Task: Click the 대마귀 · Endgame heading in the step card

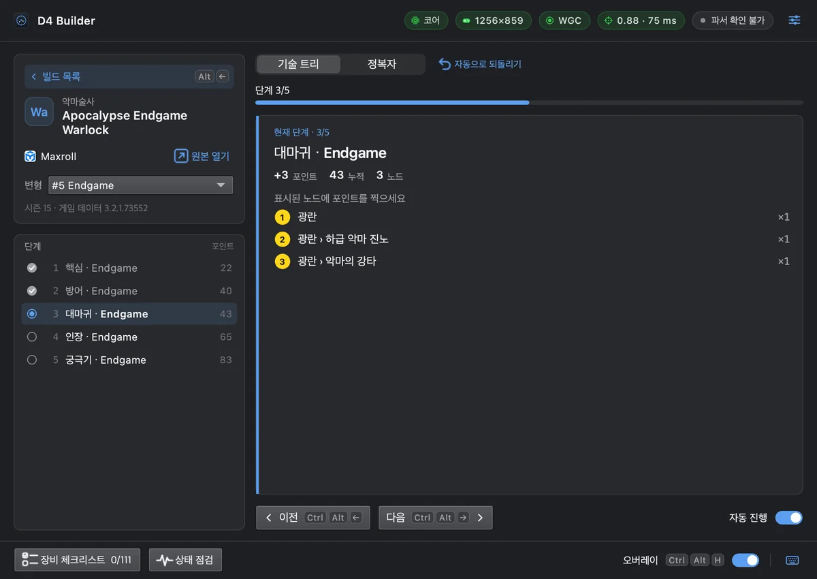Action: pyautogui.click(x=330, y=153)
